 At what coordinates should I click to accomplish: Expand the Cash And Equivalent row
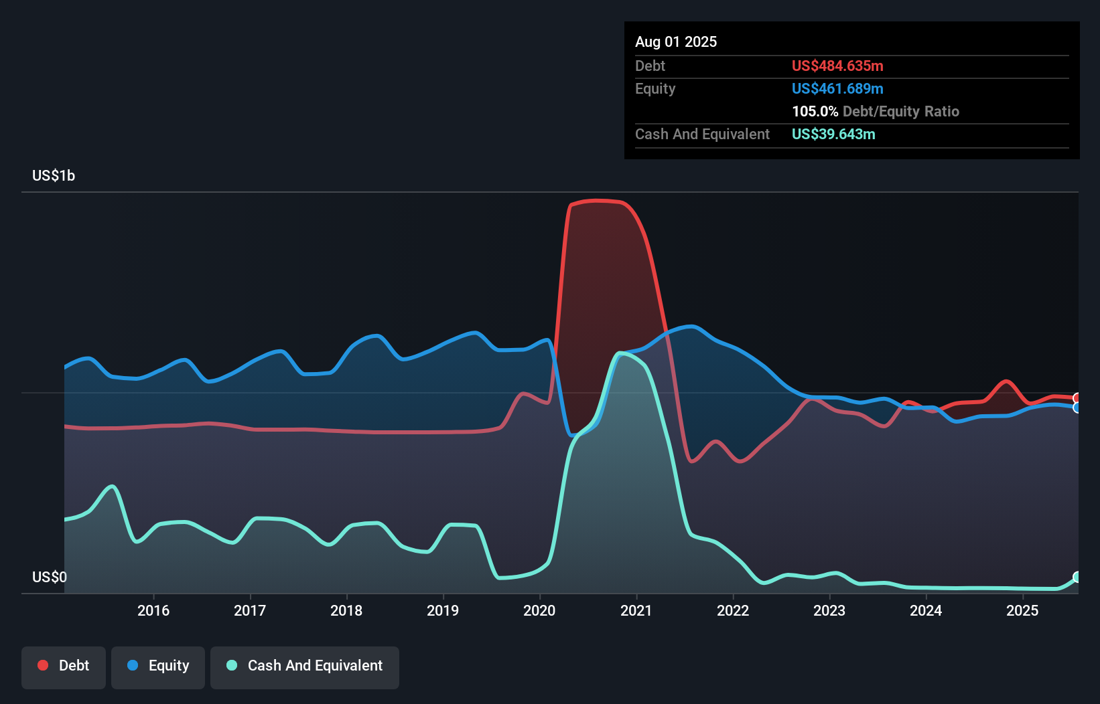(x=702, y=134)
